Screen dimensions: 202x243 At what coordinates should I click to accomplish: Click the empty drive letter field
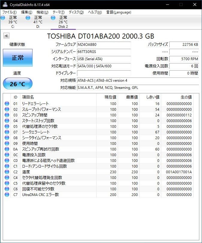(x=104, y=73)
